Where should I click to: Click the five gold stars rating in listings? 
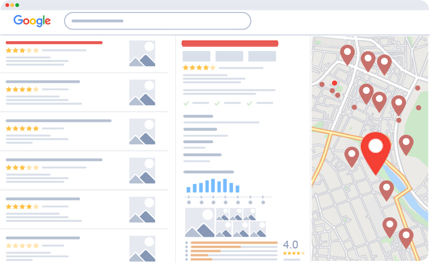click(x=22, y=128)
